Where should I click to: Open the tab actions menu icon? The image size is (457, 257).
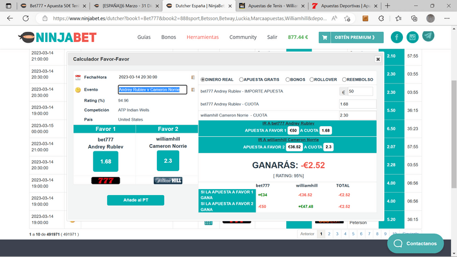(8, 6)
